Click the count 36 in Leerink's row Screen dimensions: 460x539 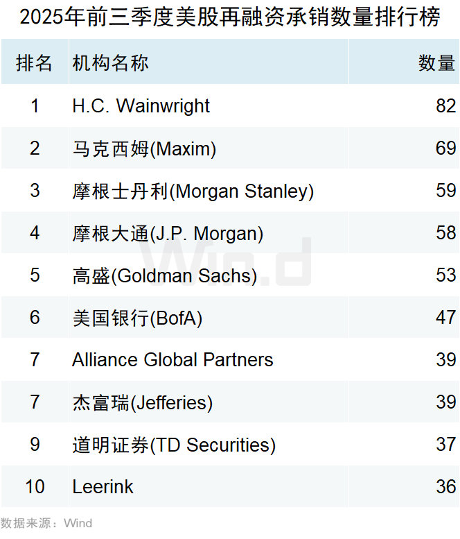point(446,487)
